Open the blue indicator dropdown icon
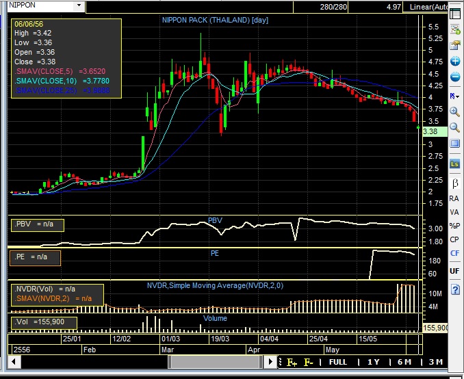The width and height of the screenshot is (464, 379). [x=454, y=96]
